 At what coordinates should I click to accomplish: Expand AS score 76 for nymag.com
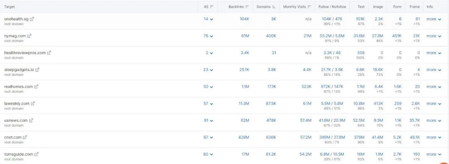tap(208, 36)
